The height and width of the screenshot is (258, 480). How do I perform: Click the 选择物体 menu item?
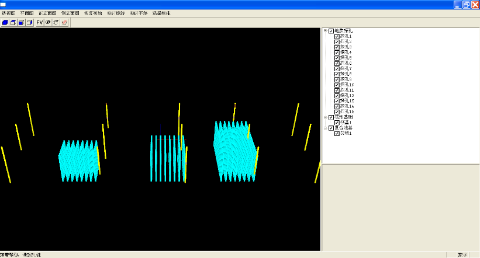coord(161,13)
